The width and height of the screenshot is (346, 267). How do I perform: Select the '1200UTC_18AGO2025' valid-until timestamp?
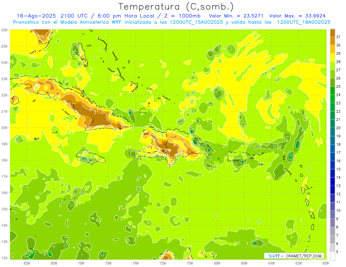point(304,22)
